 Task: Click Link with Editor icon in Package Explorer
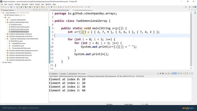[x=36, y=10]
